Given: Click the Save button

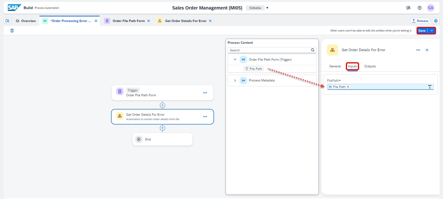Looking at the screenshot, I should pos(422,30).
